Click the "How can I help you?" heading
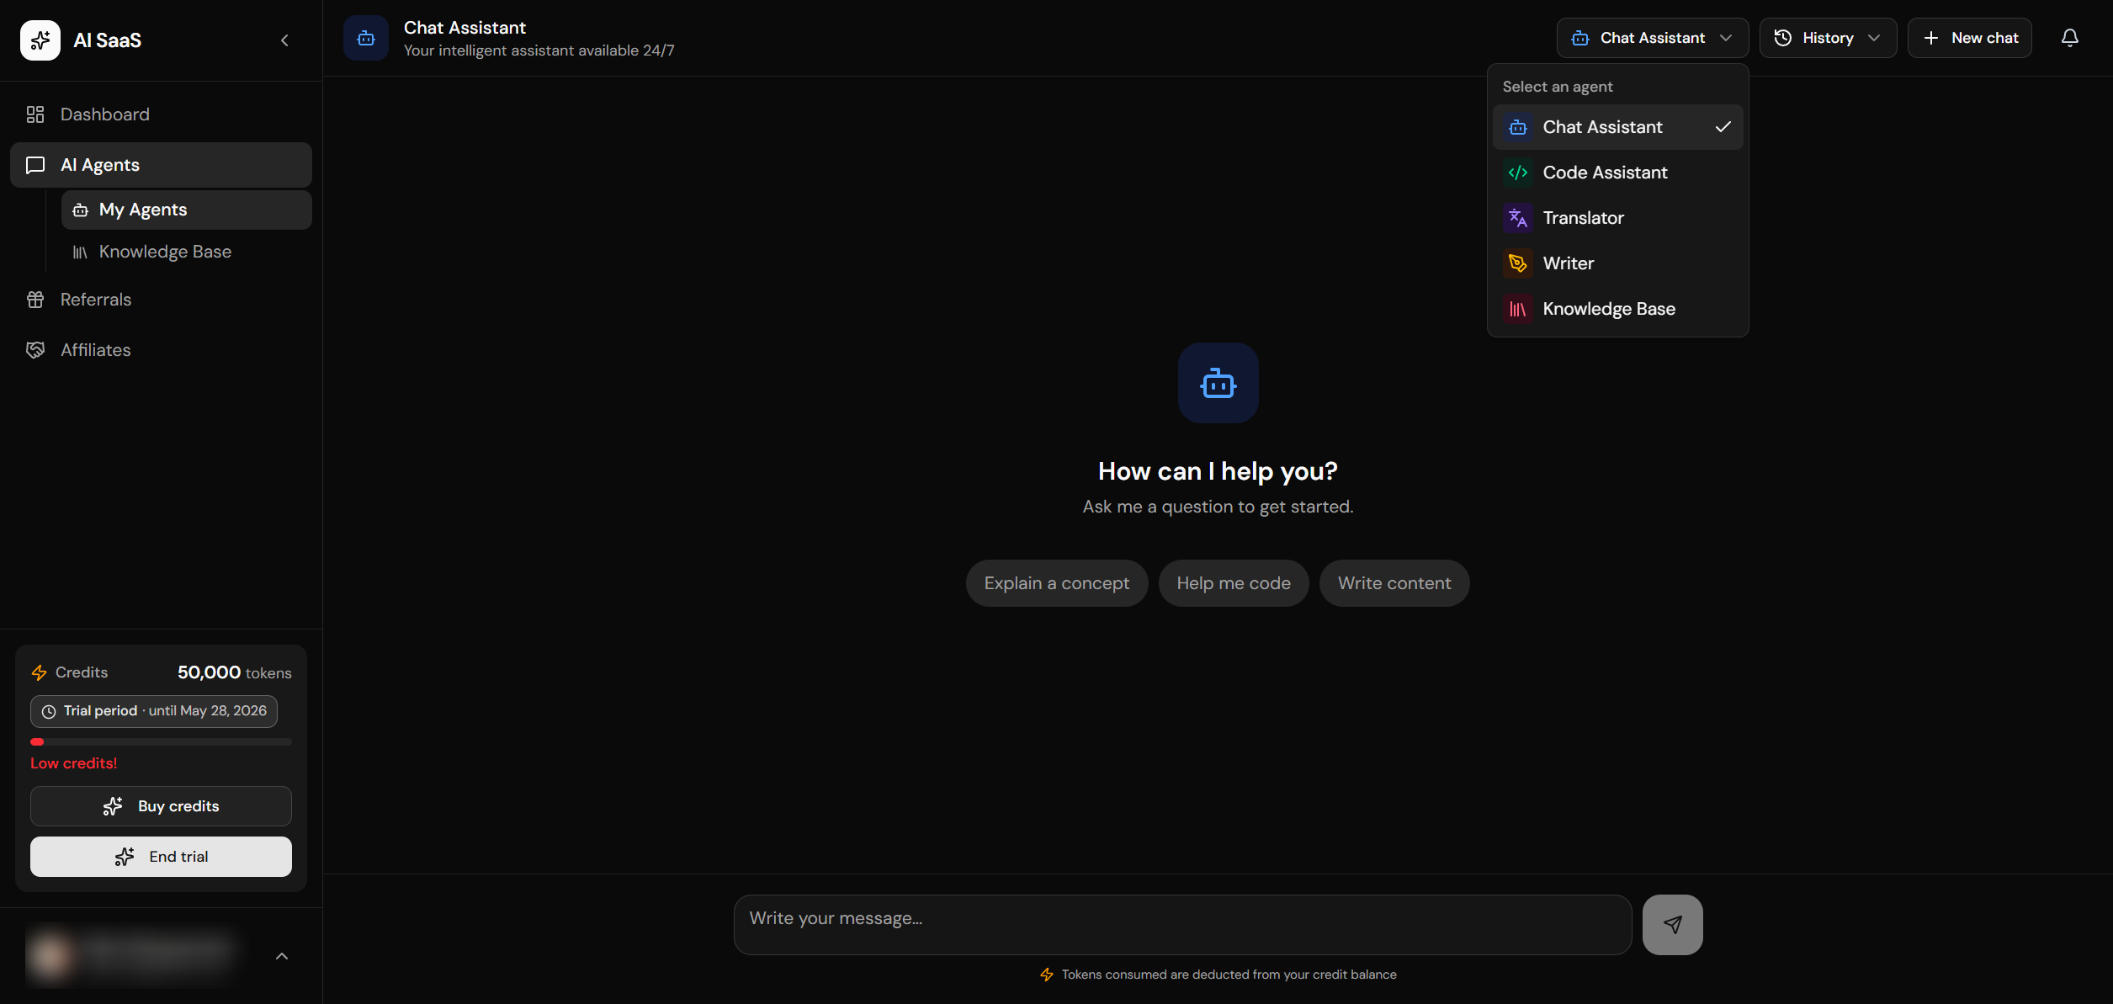 (x=1218, y=471)
